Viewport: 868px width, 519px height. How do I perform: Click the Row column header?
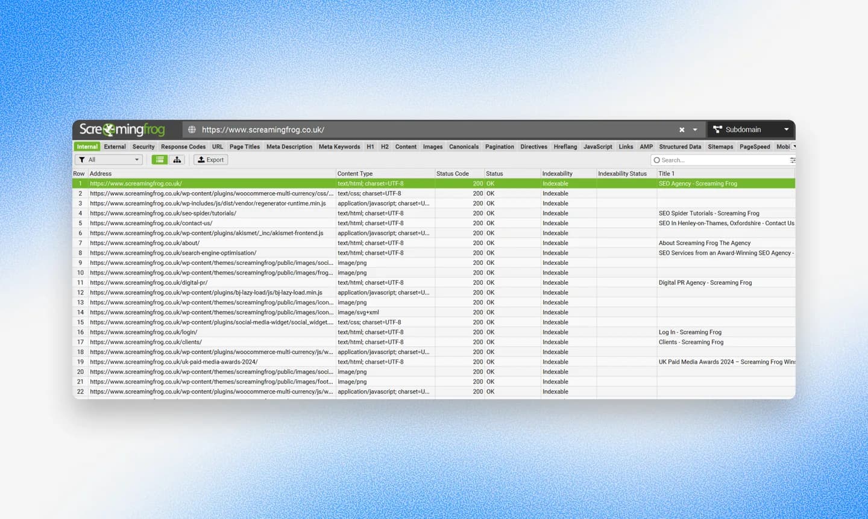pyautogui.click(x=79, y=173)
